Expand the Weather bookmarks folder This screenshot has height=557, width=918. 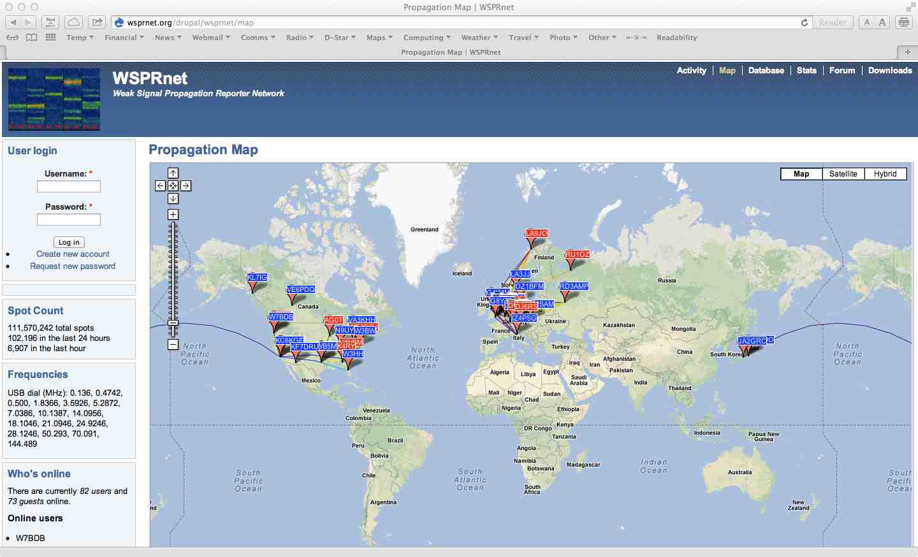tap(479, 38)
